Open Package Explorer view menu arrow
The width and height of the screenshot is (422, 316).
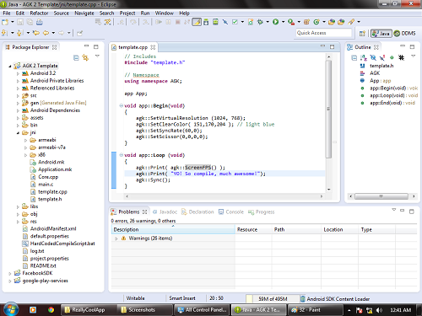click(97, 56)
